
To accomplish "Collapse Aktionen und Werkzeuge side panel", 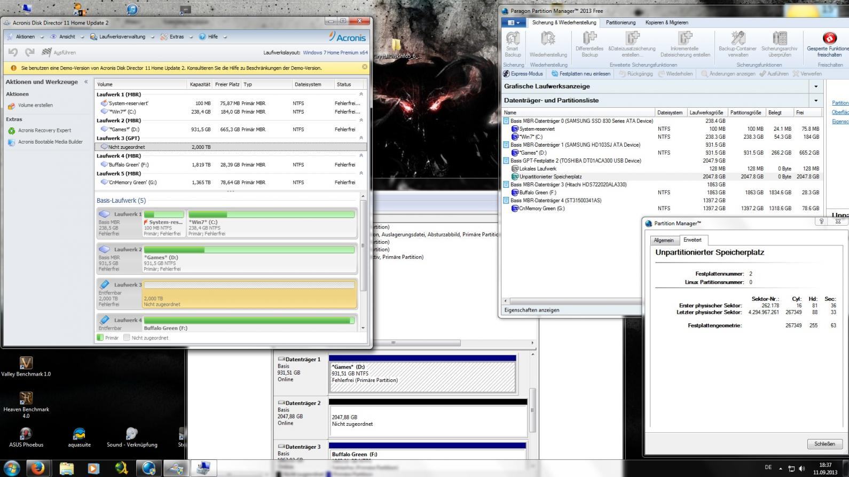I will (x=86, y=82).
